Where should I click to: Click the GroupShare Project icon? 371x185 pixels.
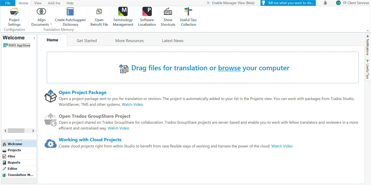click(x=50, y=120)
